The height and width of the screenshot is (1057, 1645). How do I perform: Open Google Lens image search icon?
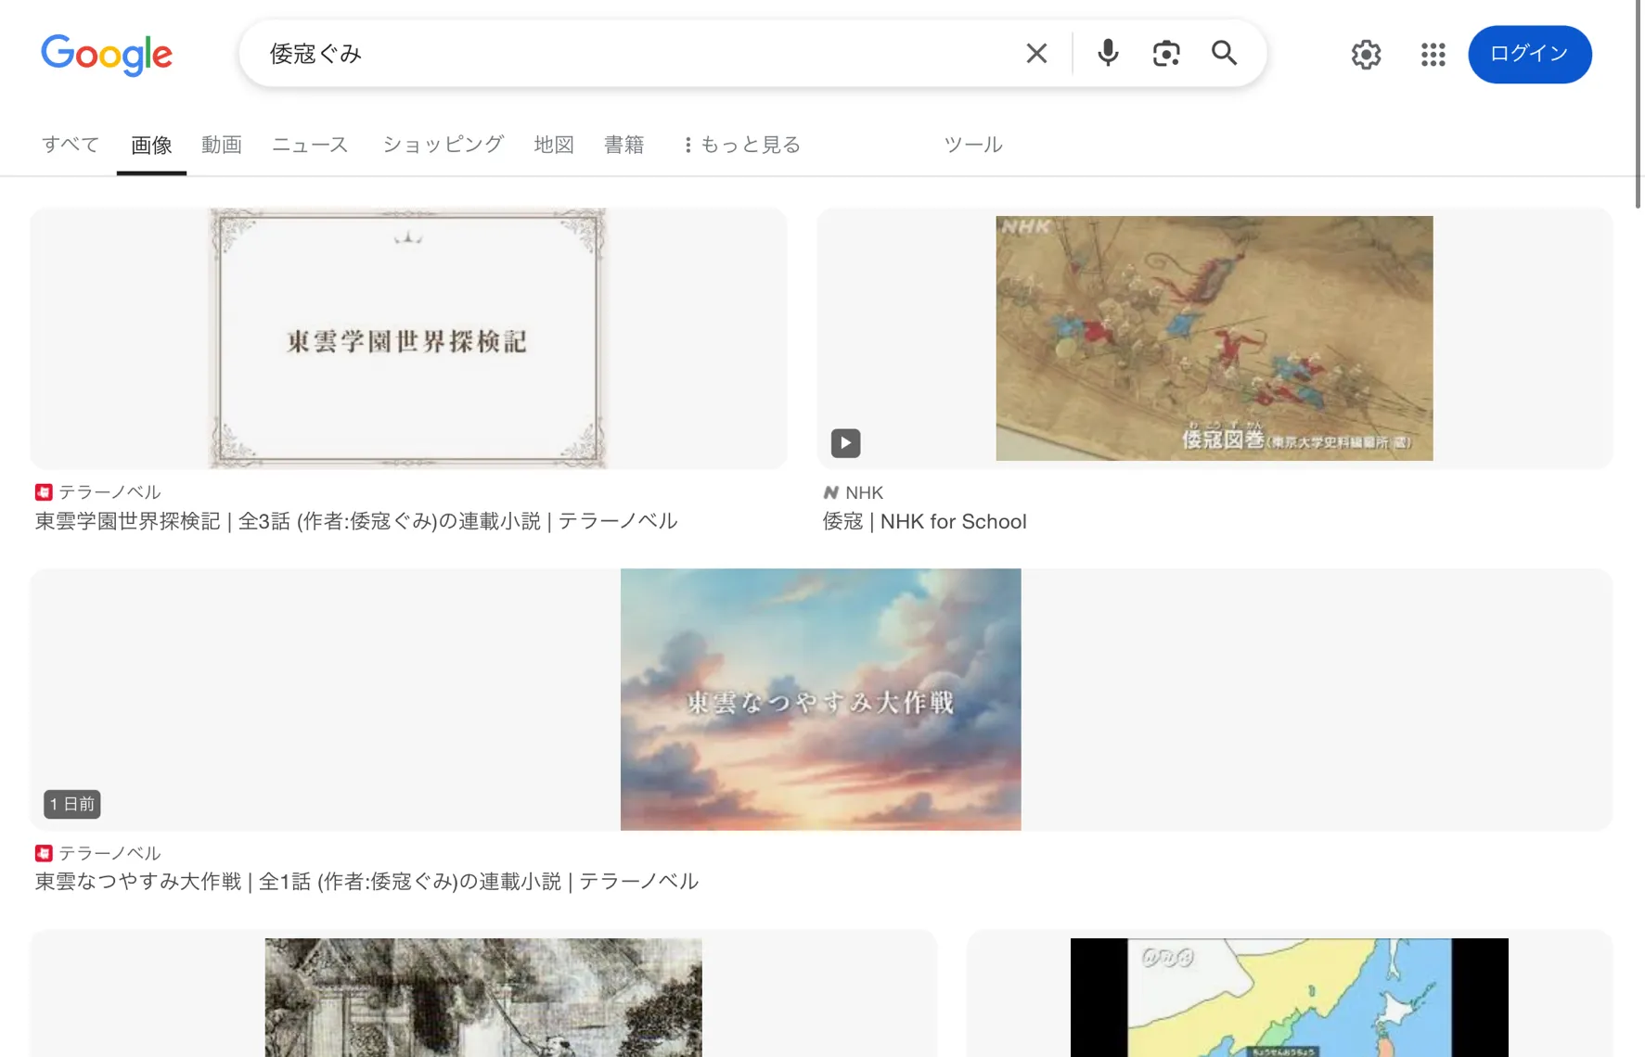click(1166, 54)
